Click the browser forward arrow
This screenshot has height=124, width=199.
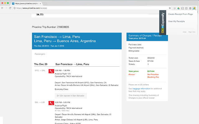(6, 8)
